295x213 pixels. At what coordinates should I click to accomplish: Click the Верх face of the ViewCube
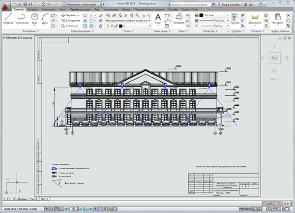274,58
